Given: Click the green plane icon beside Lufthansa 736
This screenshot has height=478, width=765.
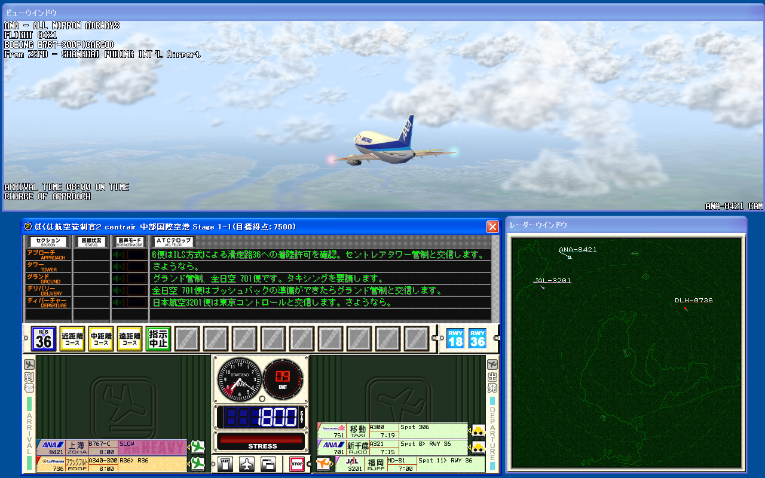Looking at the screenshot, I should click(x=197, y=463).
